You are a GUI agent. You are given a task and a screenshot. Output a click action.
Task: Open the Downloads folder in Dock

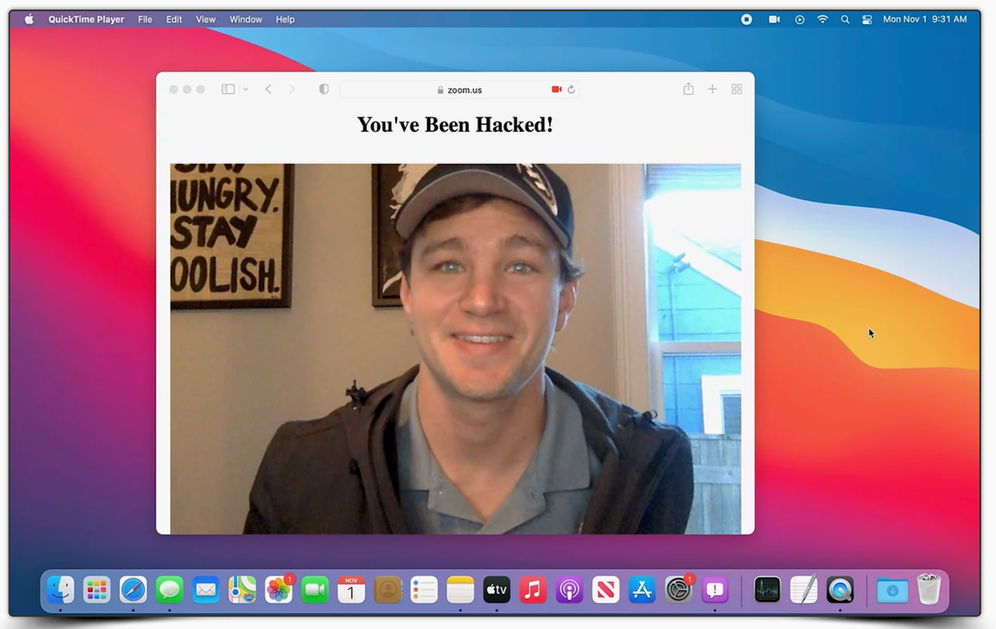click(892, 590)
